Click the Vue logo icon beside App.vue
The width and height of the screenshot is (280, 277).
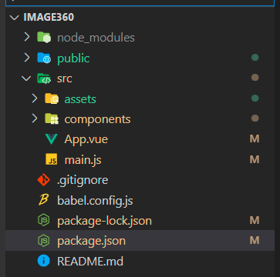pyautogui.click(x=52, y=139)
